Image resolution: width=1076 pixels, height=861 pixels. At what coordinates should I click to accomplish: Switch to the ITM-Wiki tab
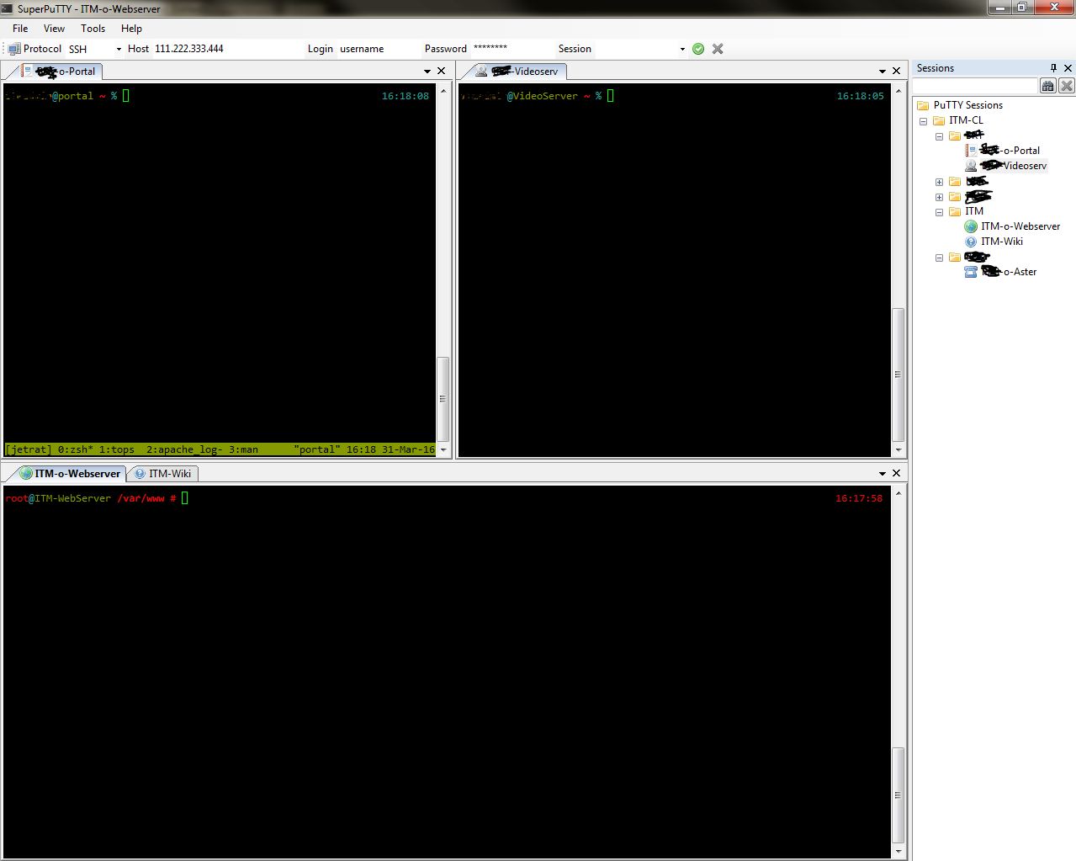[x=169, y=474]
